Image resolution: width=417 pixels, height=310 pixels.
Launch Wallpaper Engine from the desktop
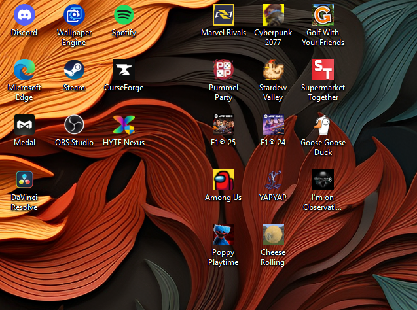[74, 15]
